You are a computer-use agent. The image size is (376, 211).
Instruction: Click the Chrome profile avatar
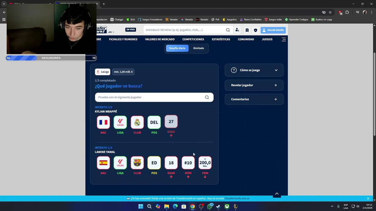click(x=365, y=12)
